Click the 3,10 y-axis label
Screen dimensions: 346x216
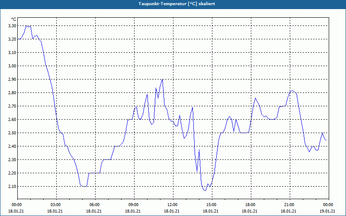click(x=12, y=52)
